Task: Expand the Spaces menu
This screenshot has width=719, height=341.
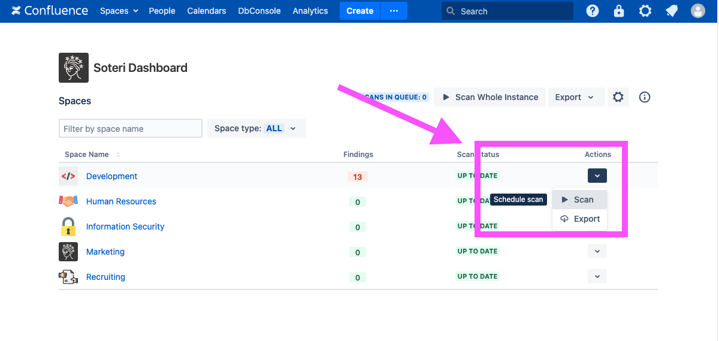Action: (119, 11)
